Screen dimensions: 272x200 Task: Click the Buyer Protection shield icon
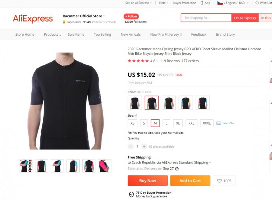pyautogui.click(x=132, y=194)
